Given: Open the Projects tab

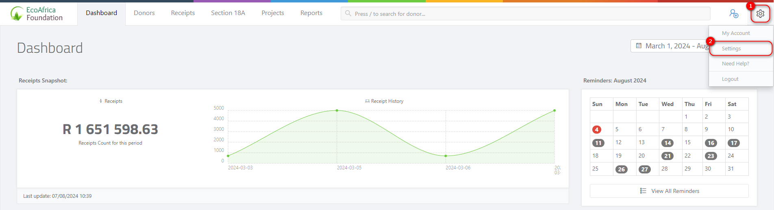Looking at the screenshot, I should click(x=273, y=13).
